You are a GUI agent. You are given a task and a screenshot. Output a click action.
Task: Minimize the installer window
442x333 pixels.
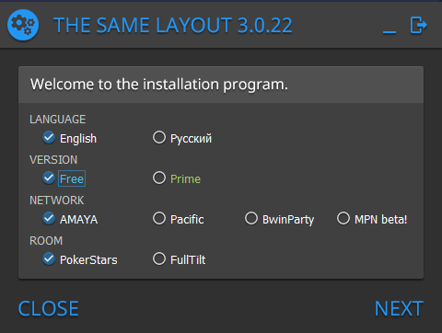click(390, 31)
